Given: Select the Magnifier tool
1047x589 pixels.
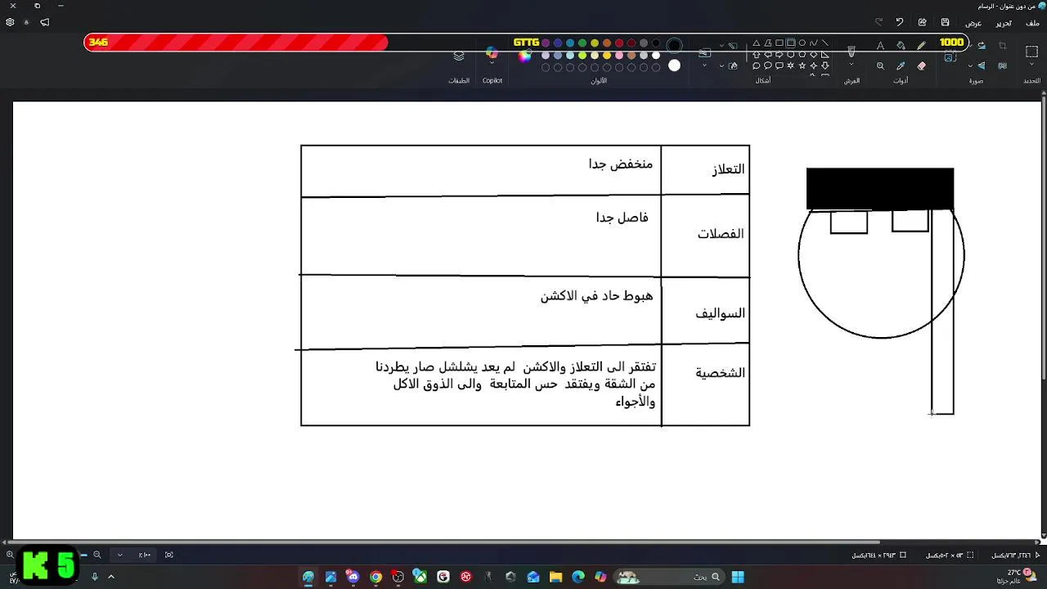Looking at the screenshot, I should click(880, 66).
